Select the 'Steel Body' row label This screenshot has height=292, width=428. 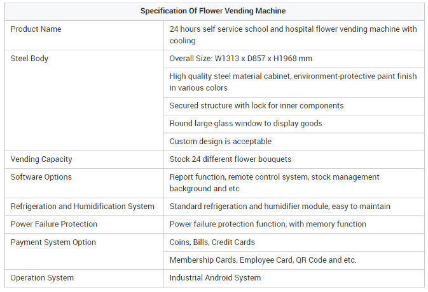[x=30, y=58]
